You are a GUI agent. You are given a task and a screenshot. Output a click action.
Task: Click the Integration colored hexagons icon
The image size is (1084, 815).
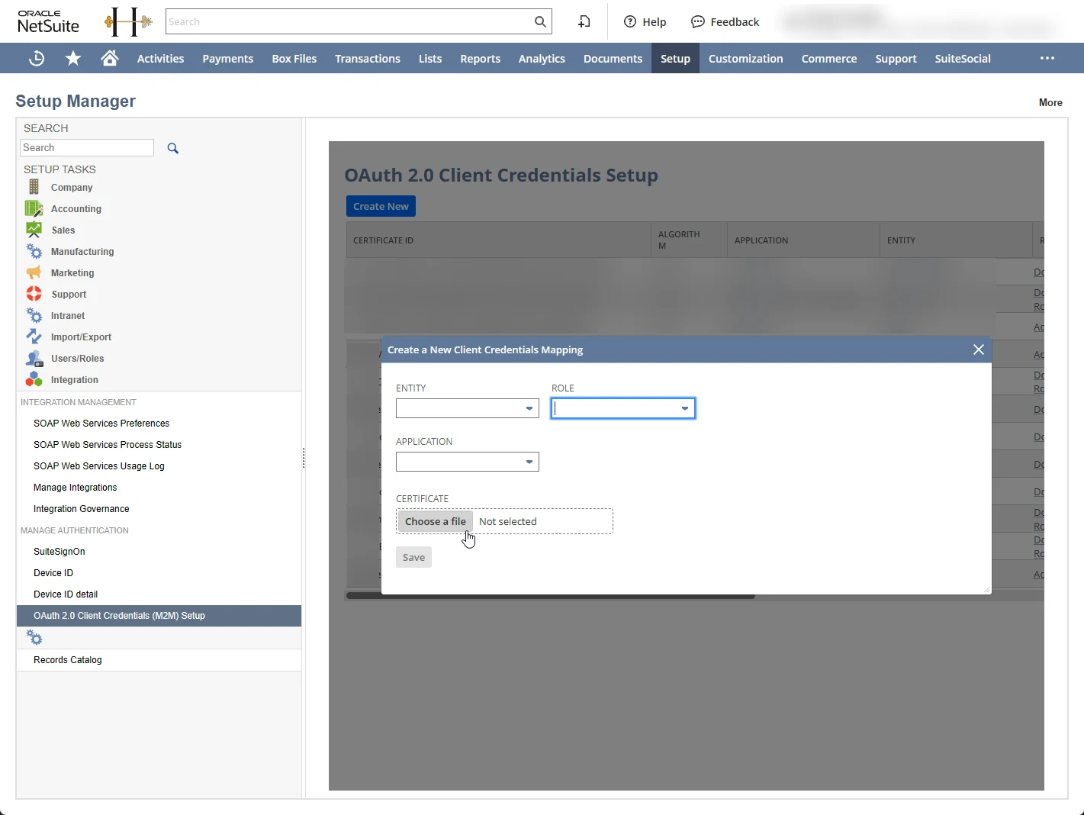coord(34,379)
